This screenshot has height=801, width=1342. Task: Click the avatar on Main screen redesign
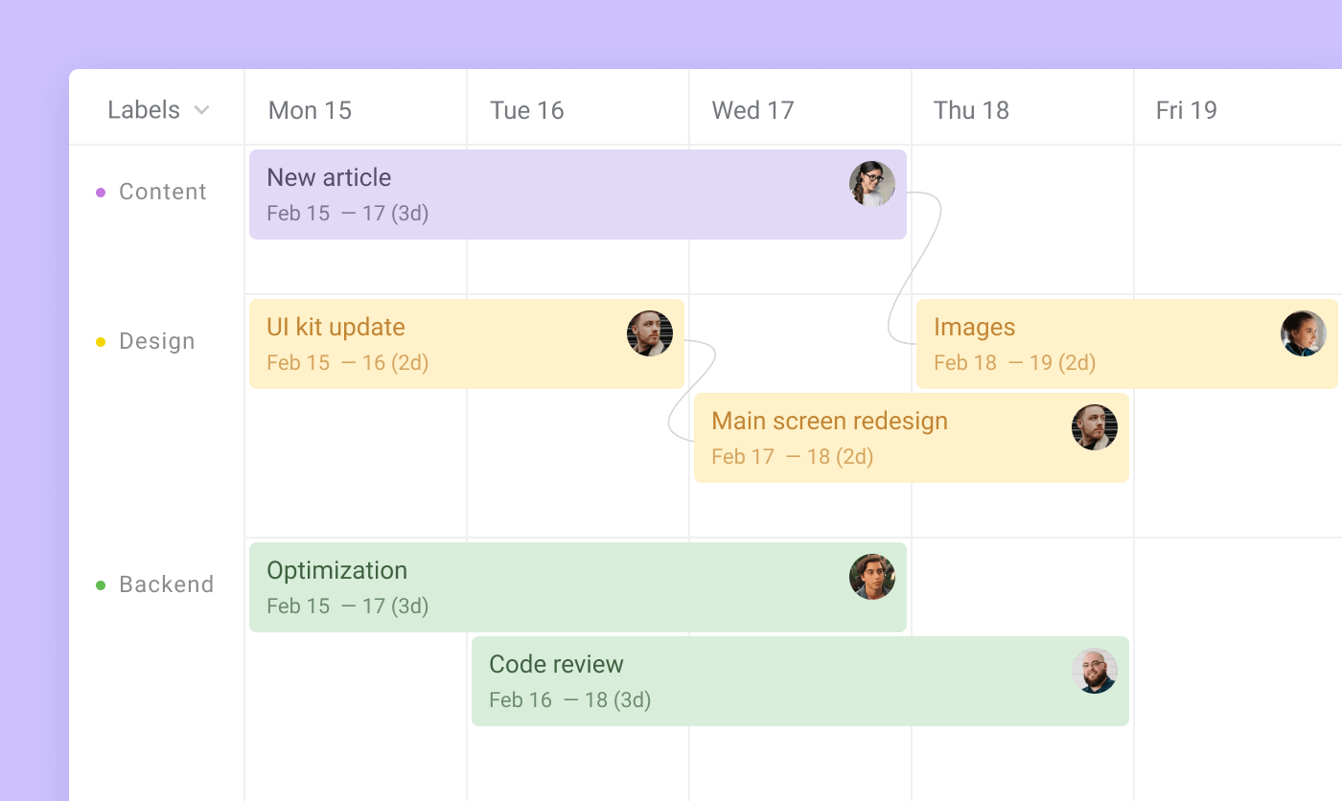pyautogui.click(x=1095, y=427)
